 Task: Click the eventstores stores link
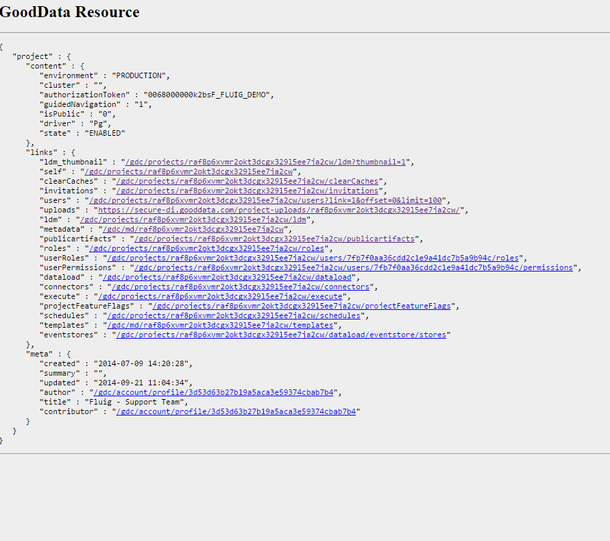click(x=281, y=335)
